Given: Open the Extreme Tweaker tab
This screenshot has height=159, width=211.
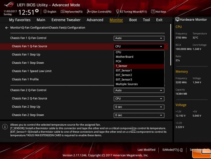Looking at the screenshot, I should tap(66, 20).
